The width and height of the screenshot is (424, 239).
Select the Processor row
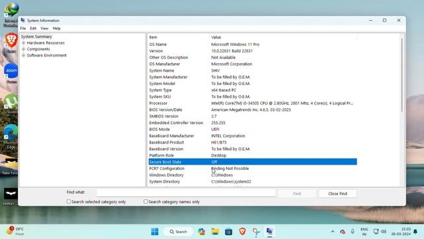tap(252, 103)
